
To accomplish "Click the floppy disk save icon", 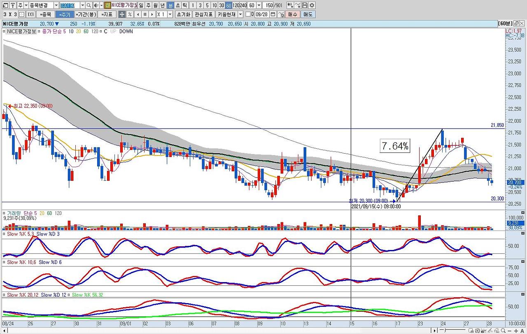I will pos(305,5).
